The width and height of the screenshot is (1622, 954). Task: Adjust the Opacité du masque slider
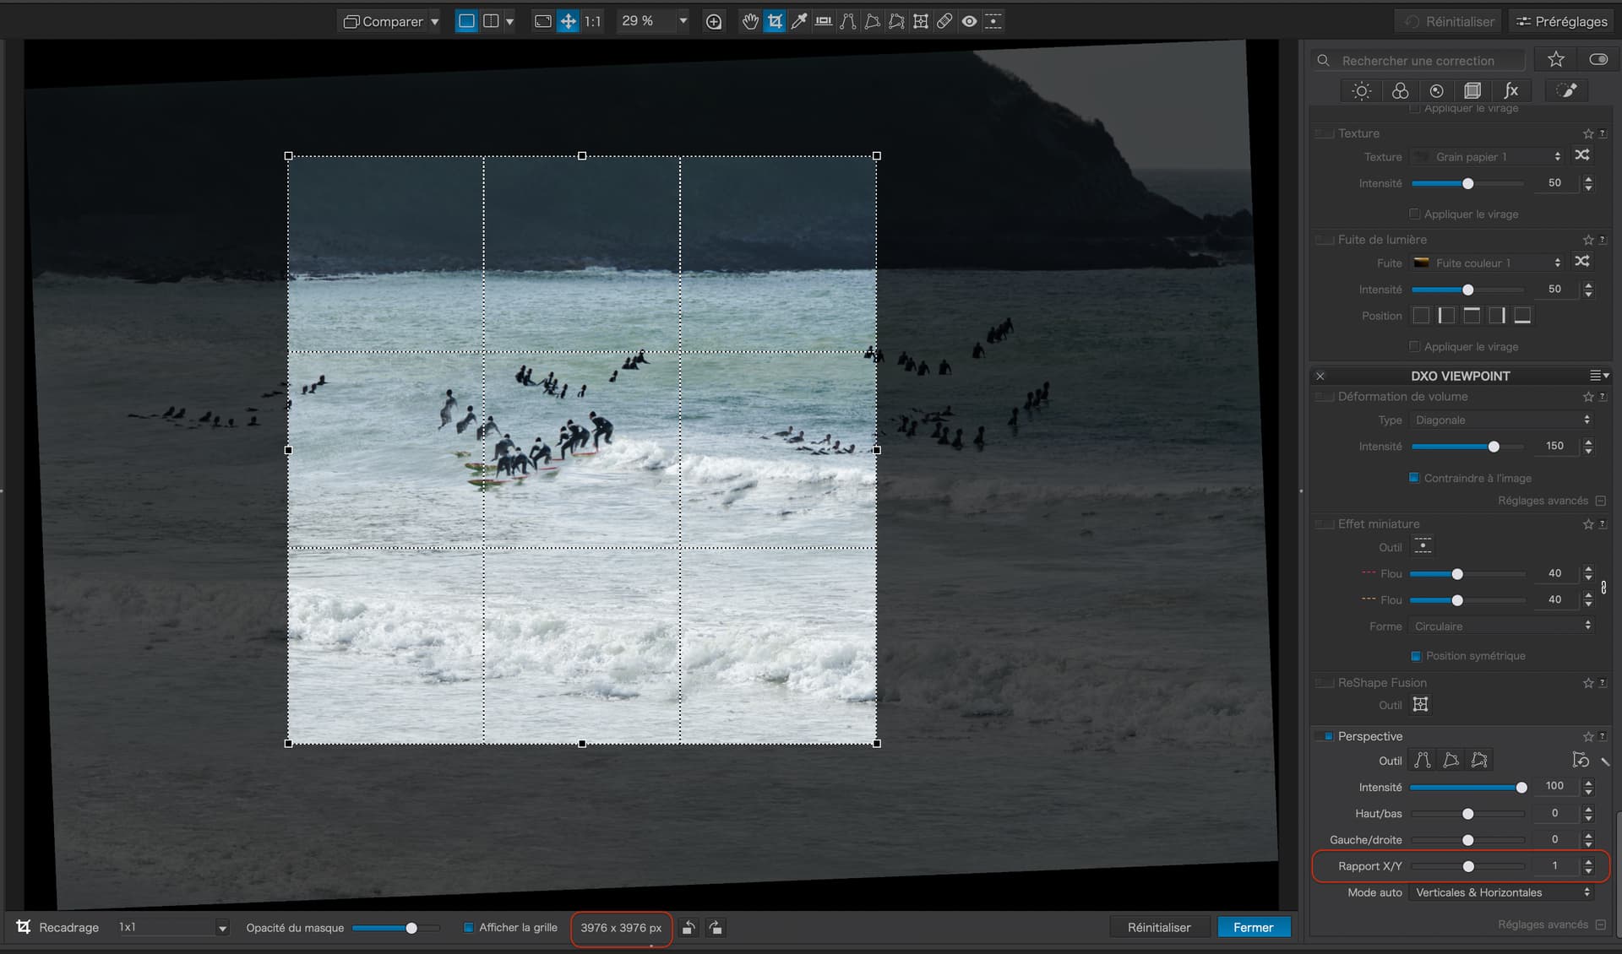(x=411, y=928)
